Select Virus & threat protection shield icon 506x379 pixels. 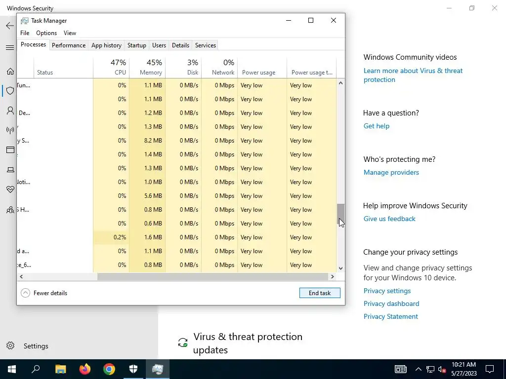[10, 91]
